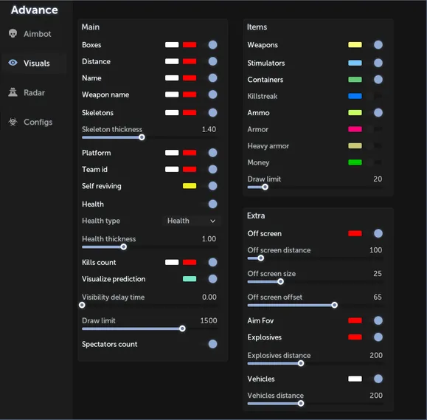Click the green Money color swatch

(x=355, y=162)
